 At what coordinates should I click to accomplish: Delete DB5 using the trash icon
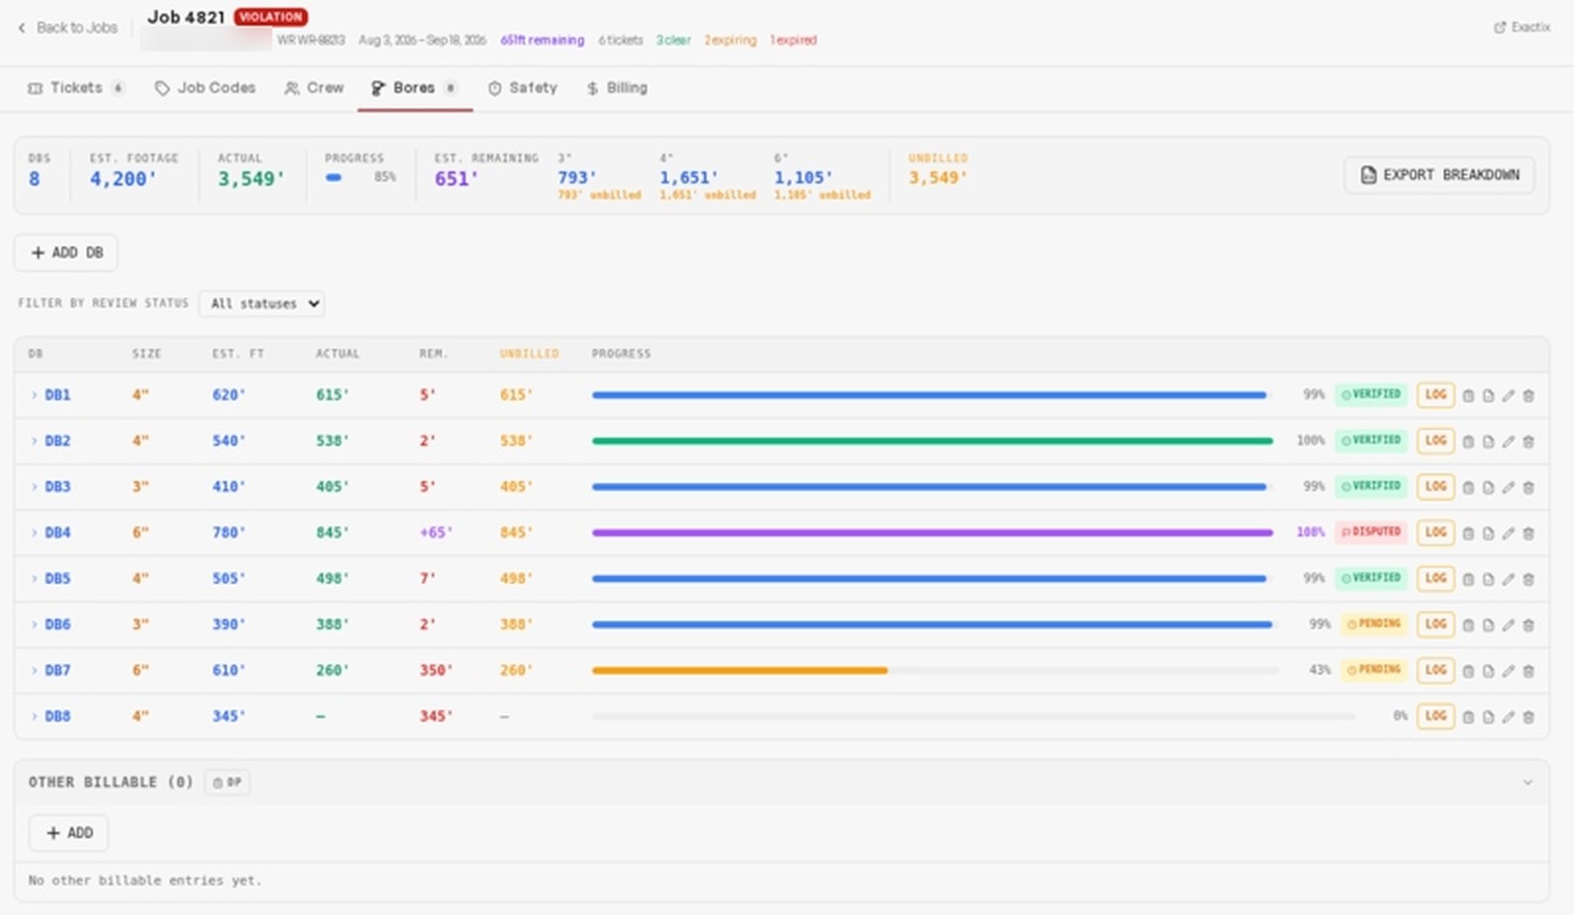[x=1528, y=579]
